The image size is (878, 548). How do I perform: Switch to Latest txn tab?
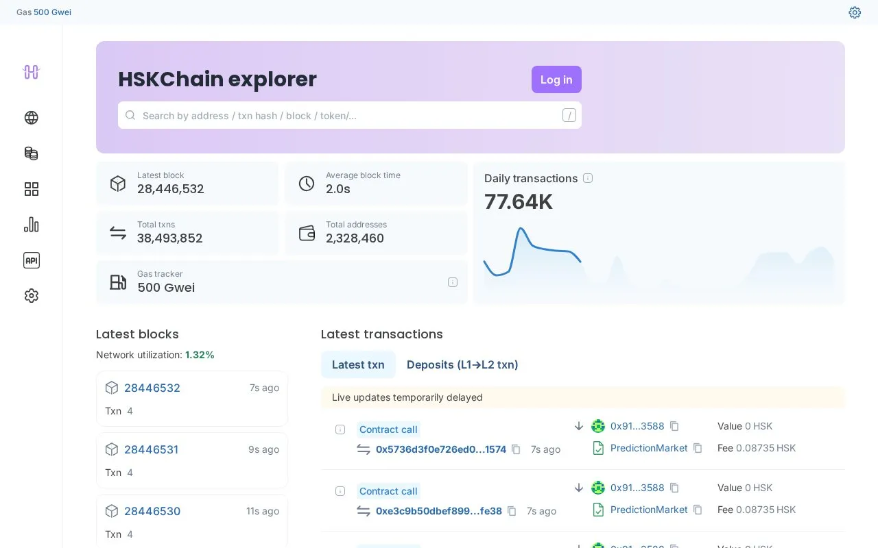pos(358,364)
